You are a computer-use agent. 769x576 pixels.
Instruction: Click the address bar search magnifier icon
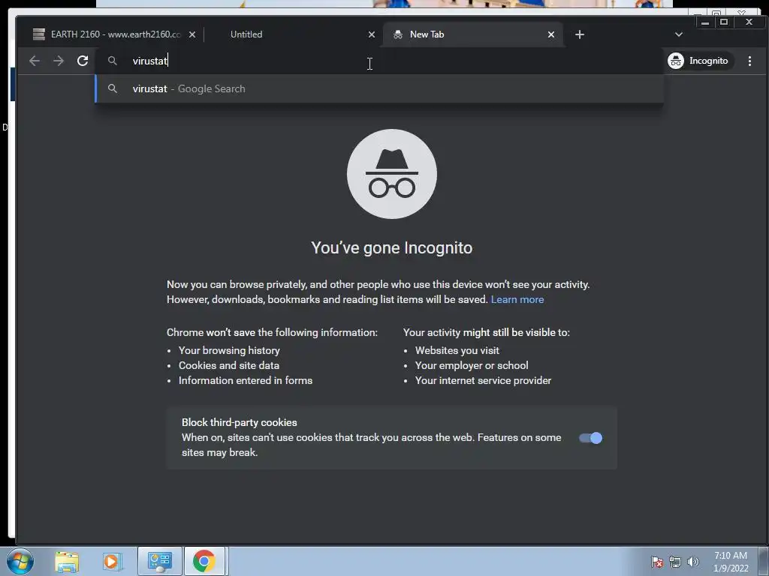[113, 61]
